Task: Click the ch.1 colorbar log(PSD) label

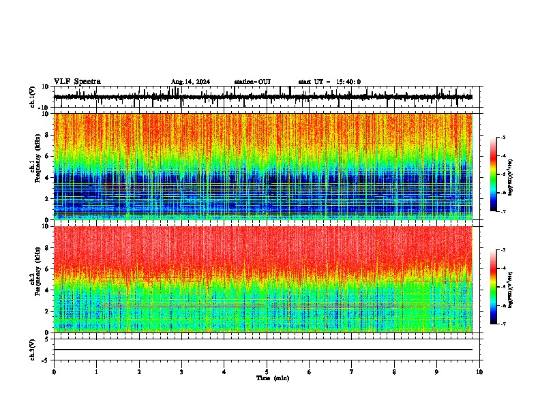Action: pos(511,178)
